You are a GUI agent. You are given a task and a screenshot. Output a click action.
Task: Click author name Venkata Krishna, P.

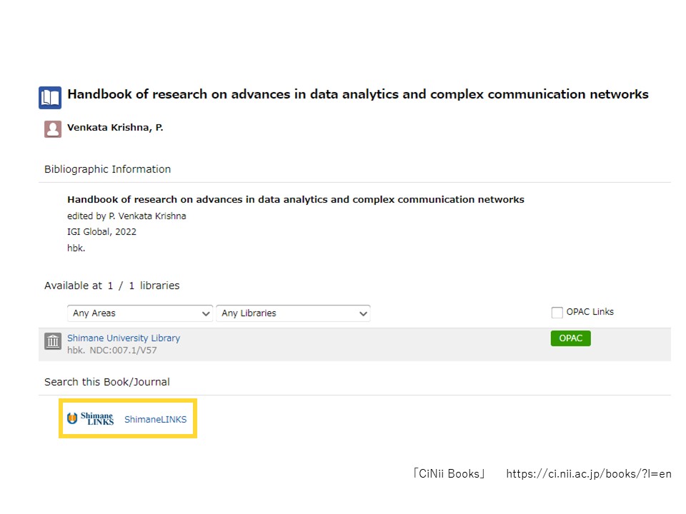(x=115, y=128)
